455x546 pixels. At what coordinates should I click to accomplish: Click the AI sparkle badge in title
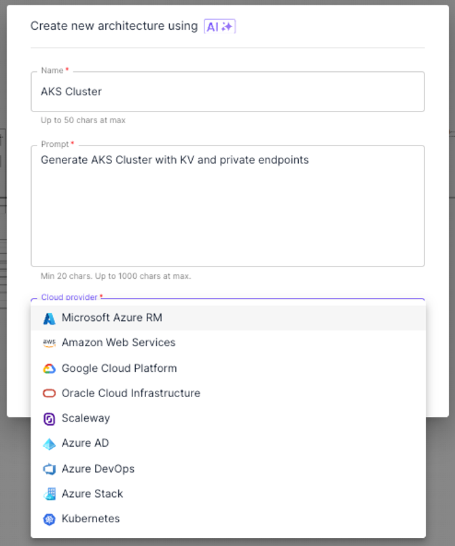pyautogui.click(x=219, y=27)
